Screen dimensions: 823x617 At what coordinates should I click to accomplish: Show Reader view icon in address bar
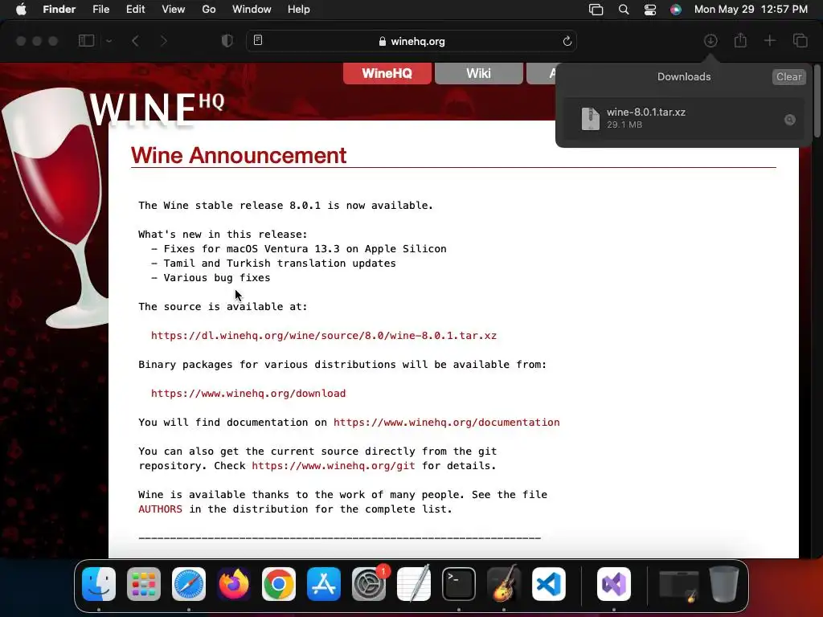click(x=258, y=40)
